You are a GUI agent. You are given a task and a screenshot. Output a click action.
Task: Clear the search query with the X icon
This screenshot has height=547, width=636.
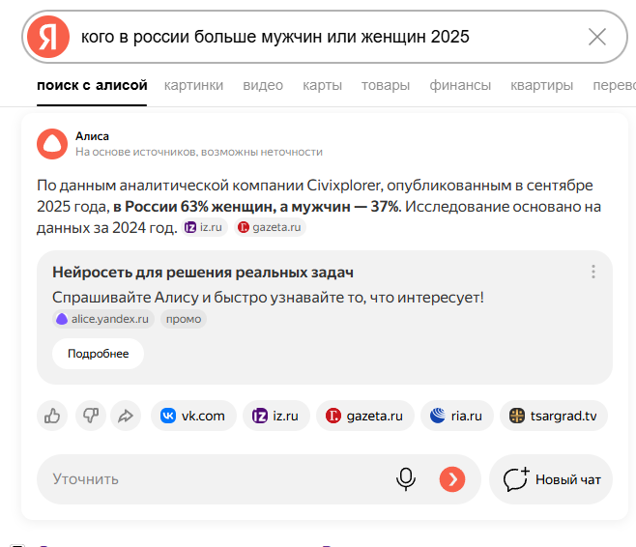597,37
